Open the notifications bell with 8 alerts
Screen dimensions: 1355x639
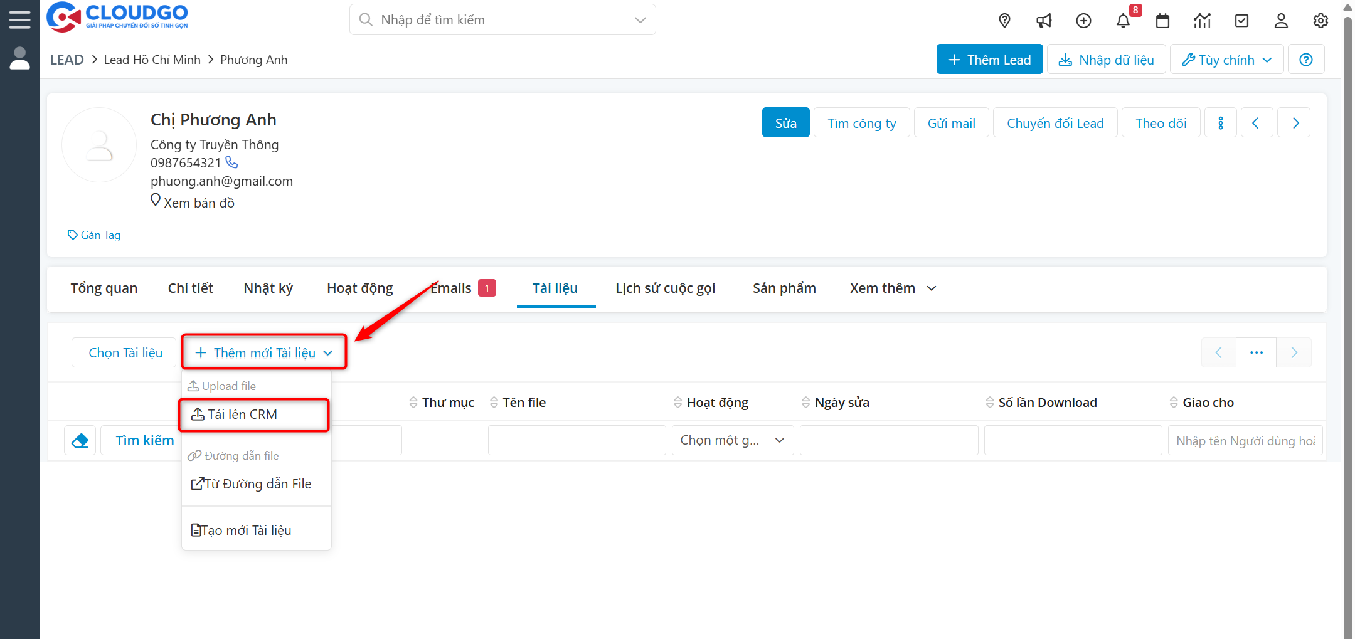pyautogui.click(x=1123, y=20)
